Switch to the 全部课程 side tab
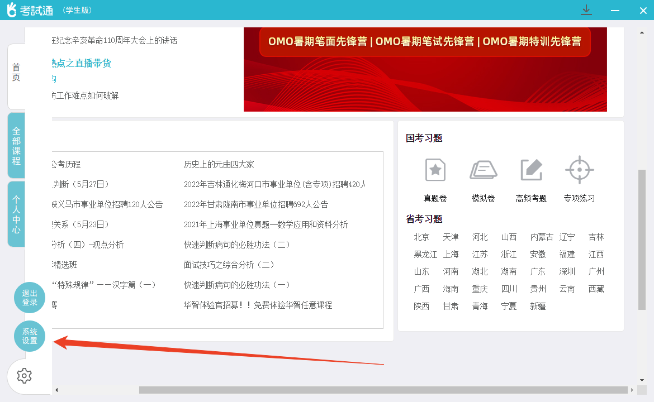The image size is (654, 402). pos(16,145)
